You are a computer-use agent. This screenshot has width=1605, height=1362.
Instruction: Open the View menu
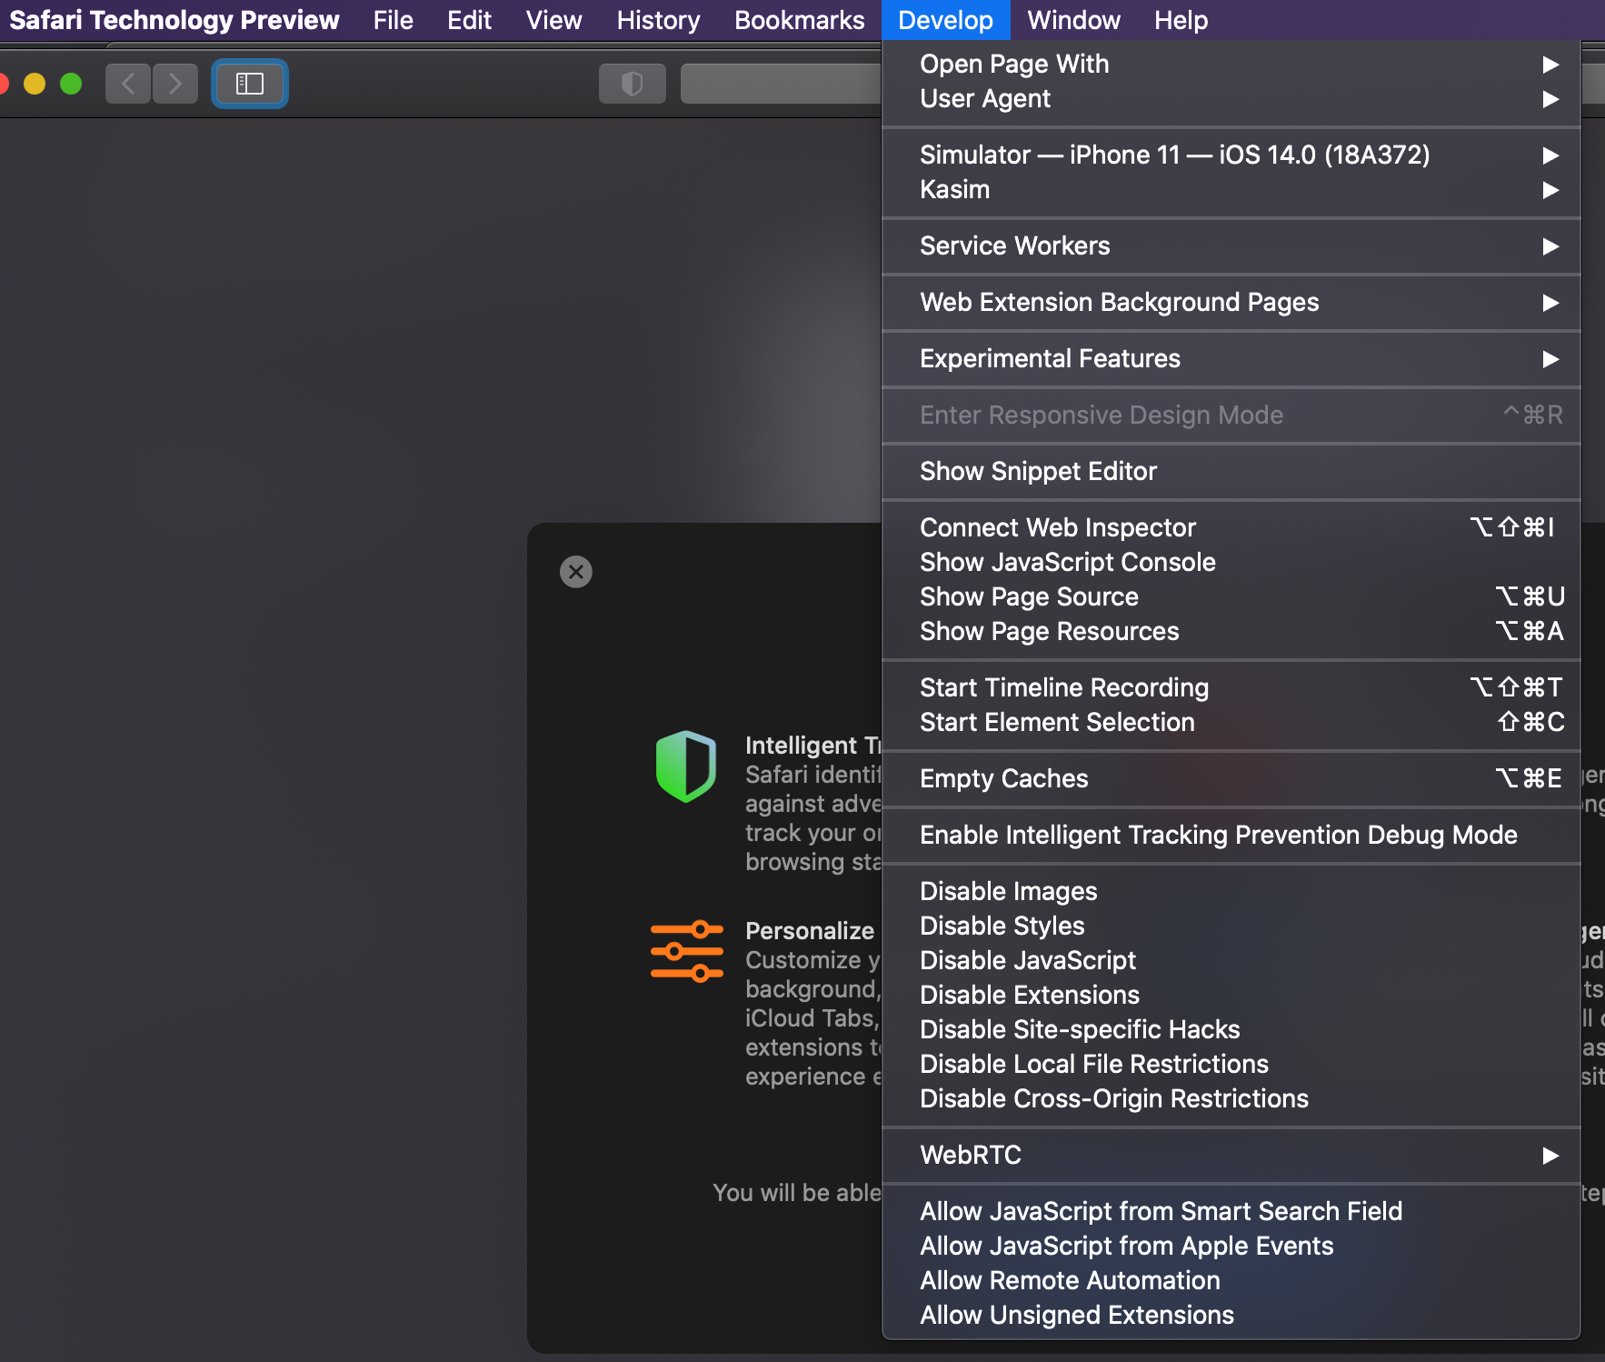click(553, 20)
